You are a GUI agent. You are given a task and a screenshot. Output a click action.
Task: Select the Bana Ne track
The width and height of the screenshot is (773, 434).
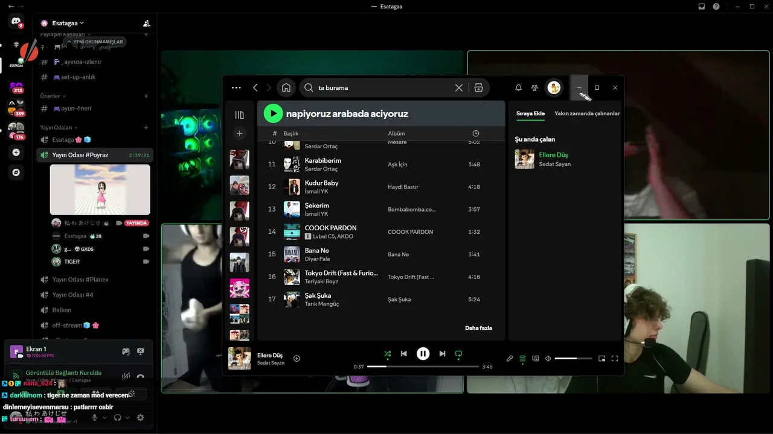point(381,254)
